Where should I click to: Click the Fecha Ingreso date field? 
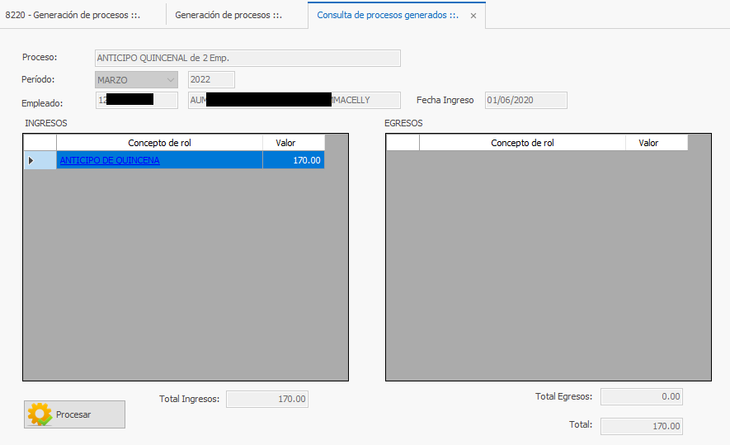tap(525, 101)
